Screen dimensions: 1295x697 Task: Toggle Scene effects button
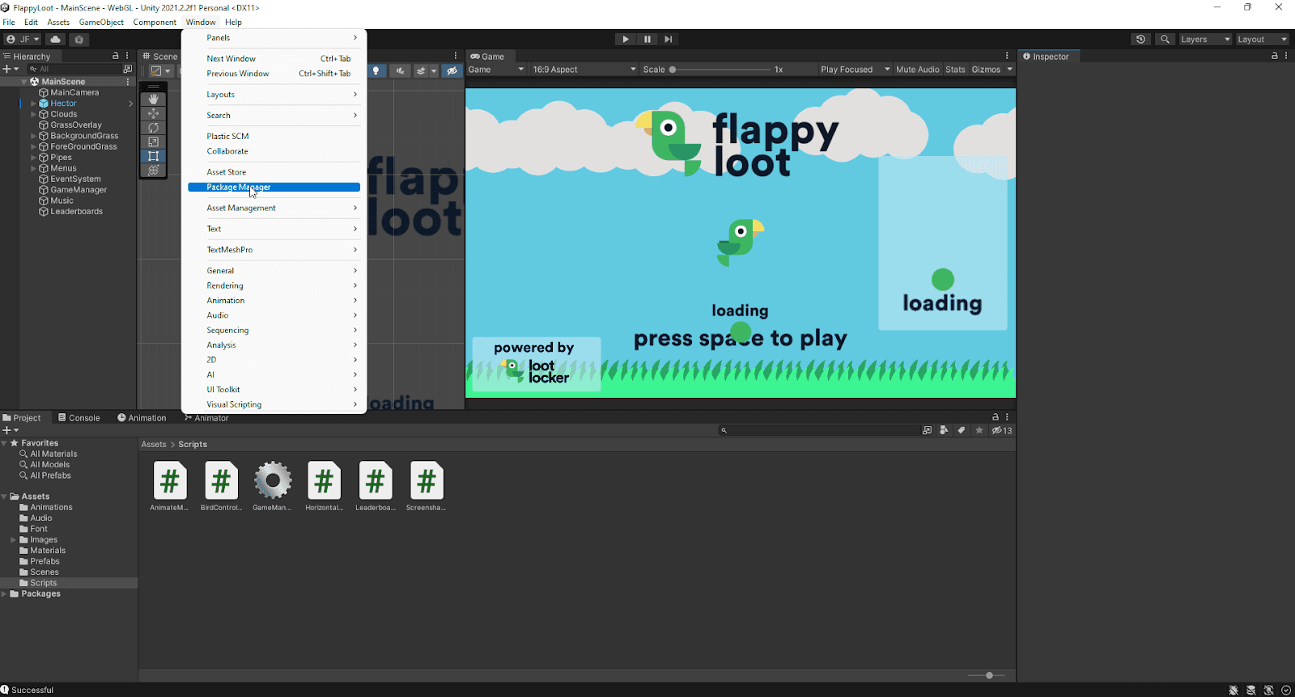[421, 70]
